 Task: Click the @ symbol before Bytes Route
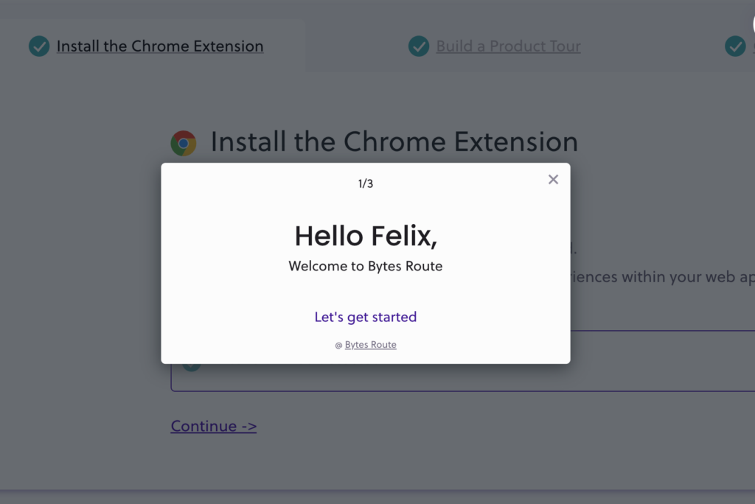click(338, 345)
